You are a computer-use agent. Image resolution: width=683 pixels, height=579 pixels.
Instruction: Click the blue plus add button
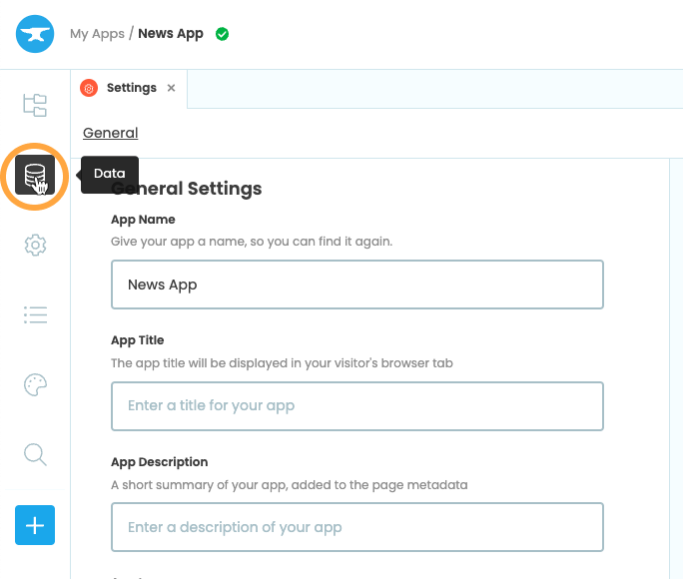point(35,525)
